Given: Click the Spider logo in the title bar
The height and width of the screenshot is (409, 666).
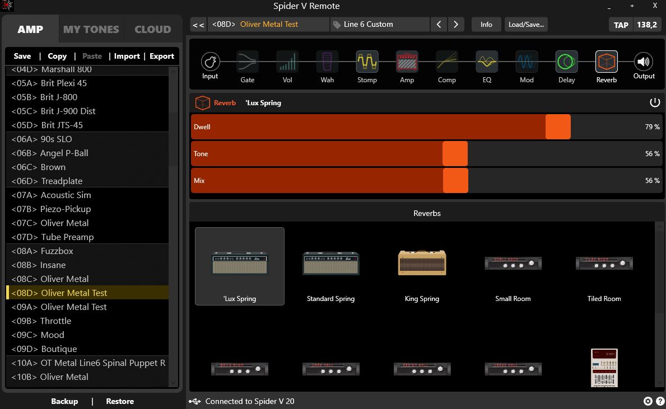Looking at the screenshot, I should coord(7,6).
